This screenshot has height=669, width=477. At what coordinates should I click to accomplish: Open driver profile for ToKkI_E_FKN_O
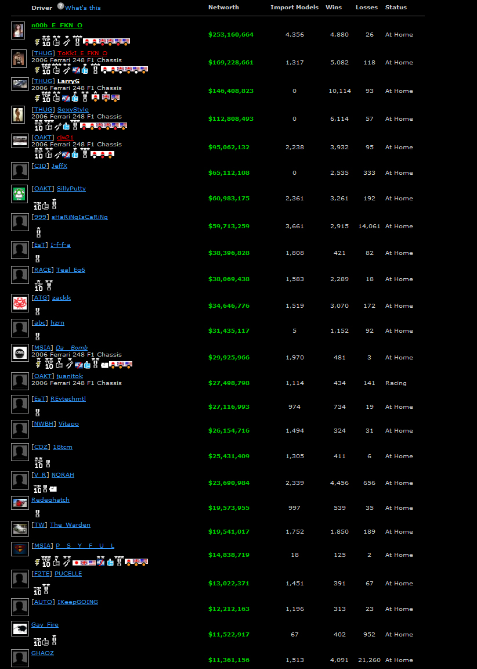[x=82, y=53]
